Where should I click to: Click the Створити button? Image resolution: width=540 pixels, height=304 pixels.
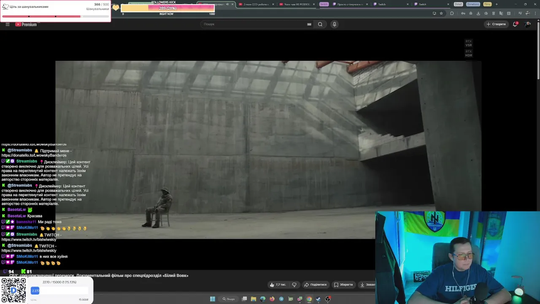pos(496,24)
